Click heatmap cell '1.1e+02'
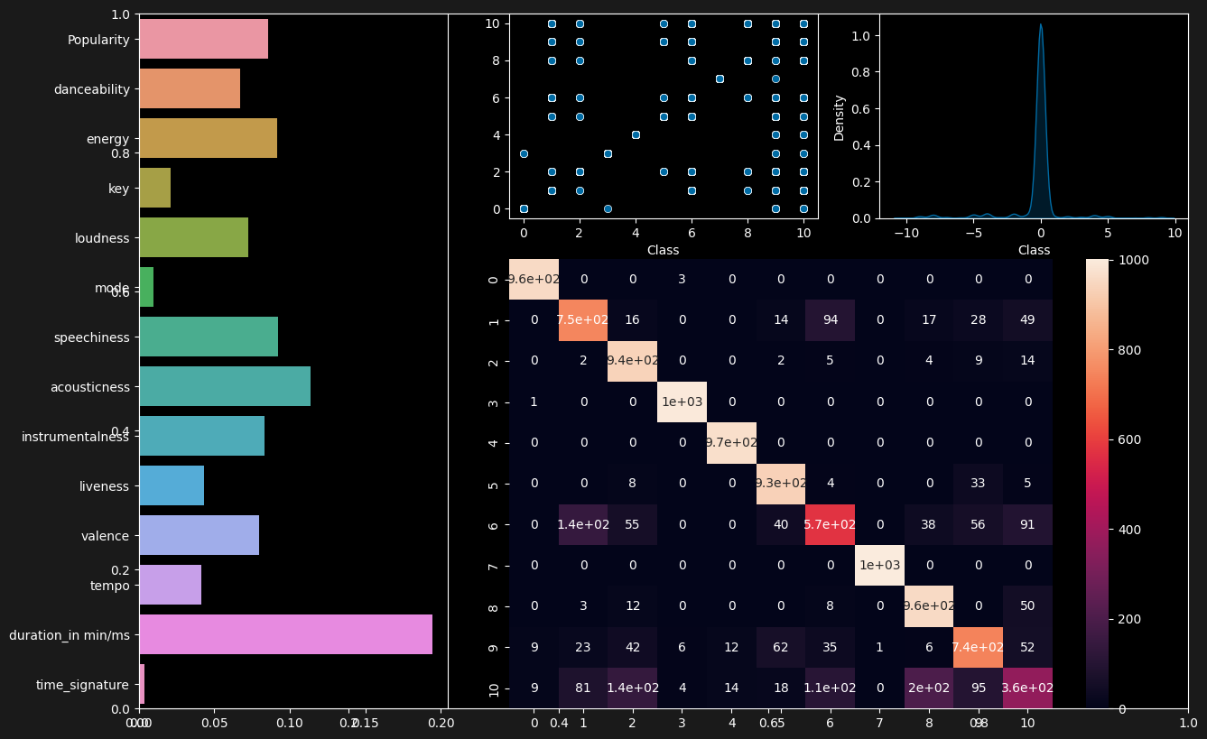Viewport: 1207px width, 739px height. (830, 688)
